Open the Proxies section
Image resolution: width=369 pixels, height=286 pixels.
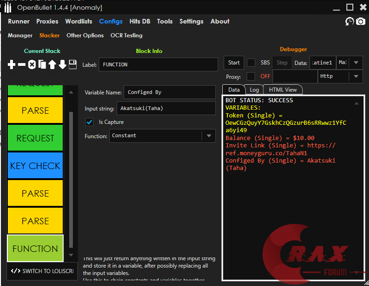point(48,21)
